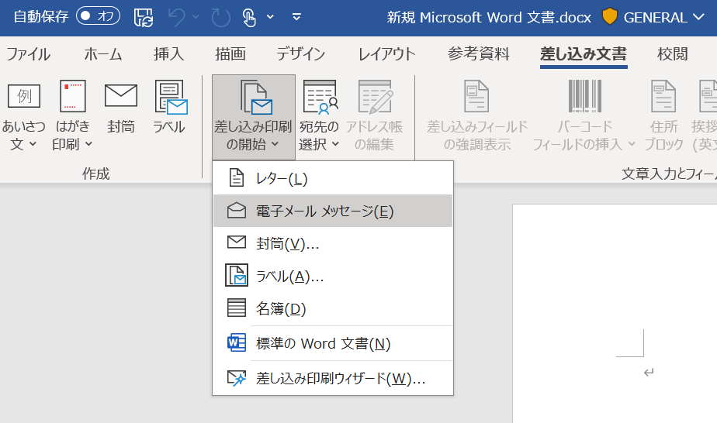Expand the 宛先の選択 dropdown label
Image resolution: width=717 pixels, height=423 pixels.
tap(319, 136)
